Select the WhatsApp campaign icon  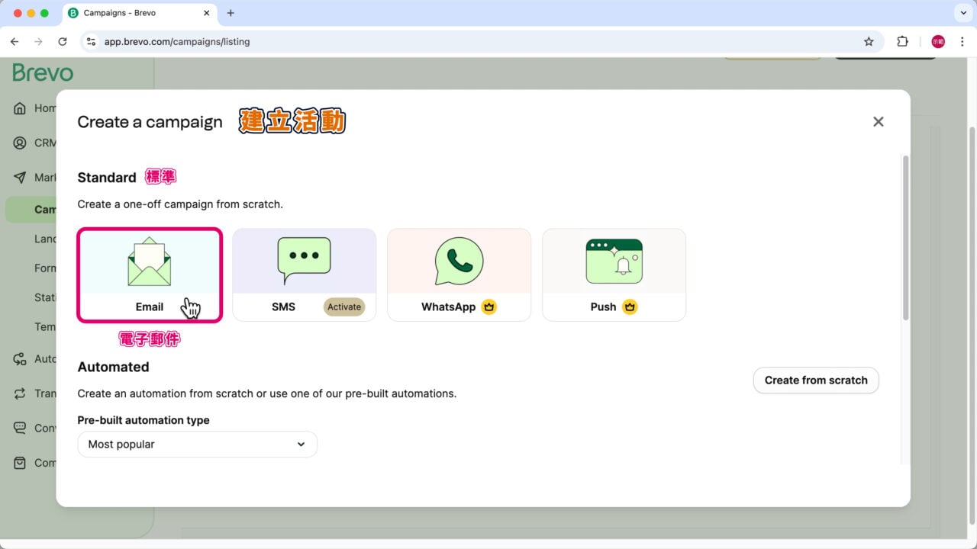pyautogui.click(x=459, y=260)
